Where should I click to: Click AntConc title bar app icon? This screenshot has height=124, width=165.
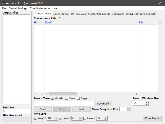click(3, 3)
